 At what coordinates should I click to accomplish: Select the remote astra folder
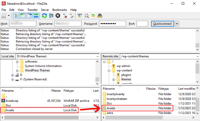[x=110, y=113]
